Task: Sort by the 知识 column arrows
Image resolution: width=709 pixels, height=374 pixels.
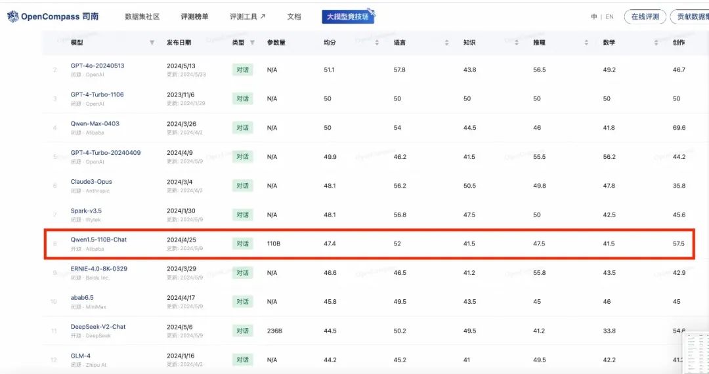Action: click(517, 43)
